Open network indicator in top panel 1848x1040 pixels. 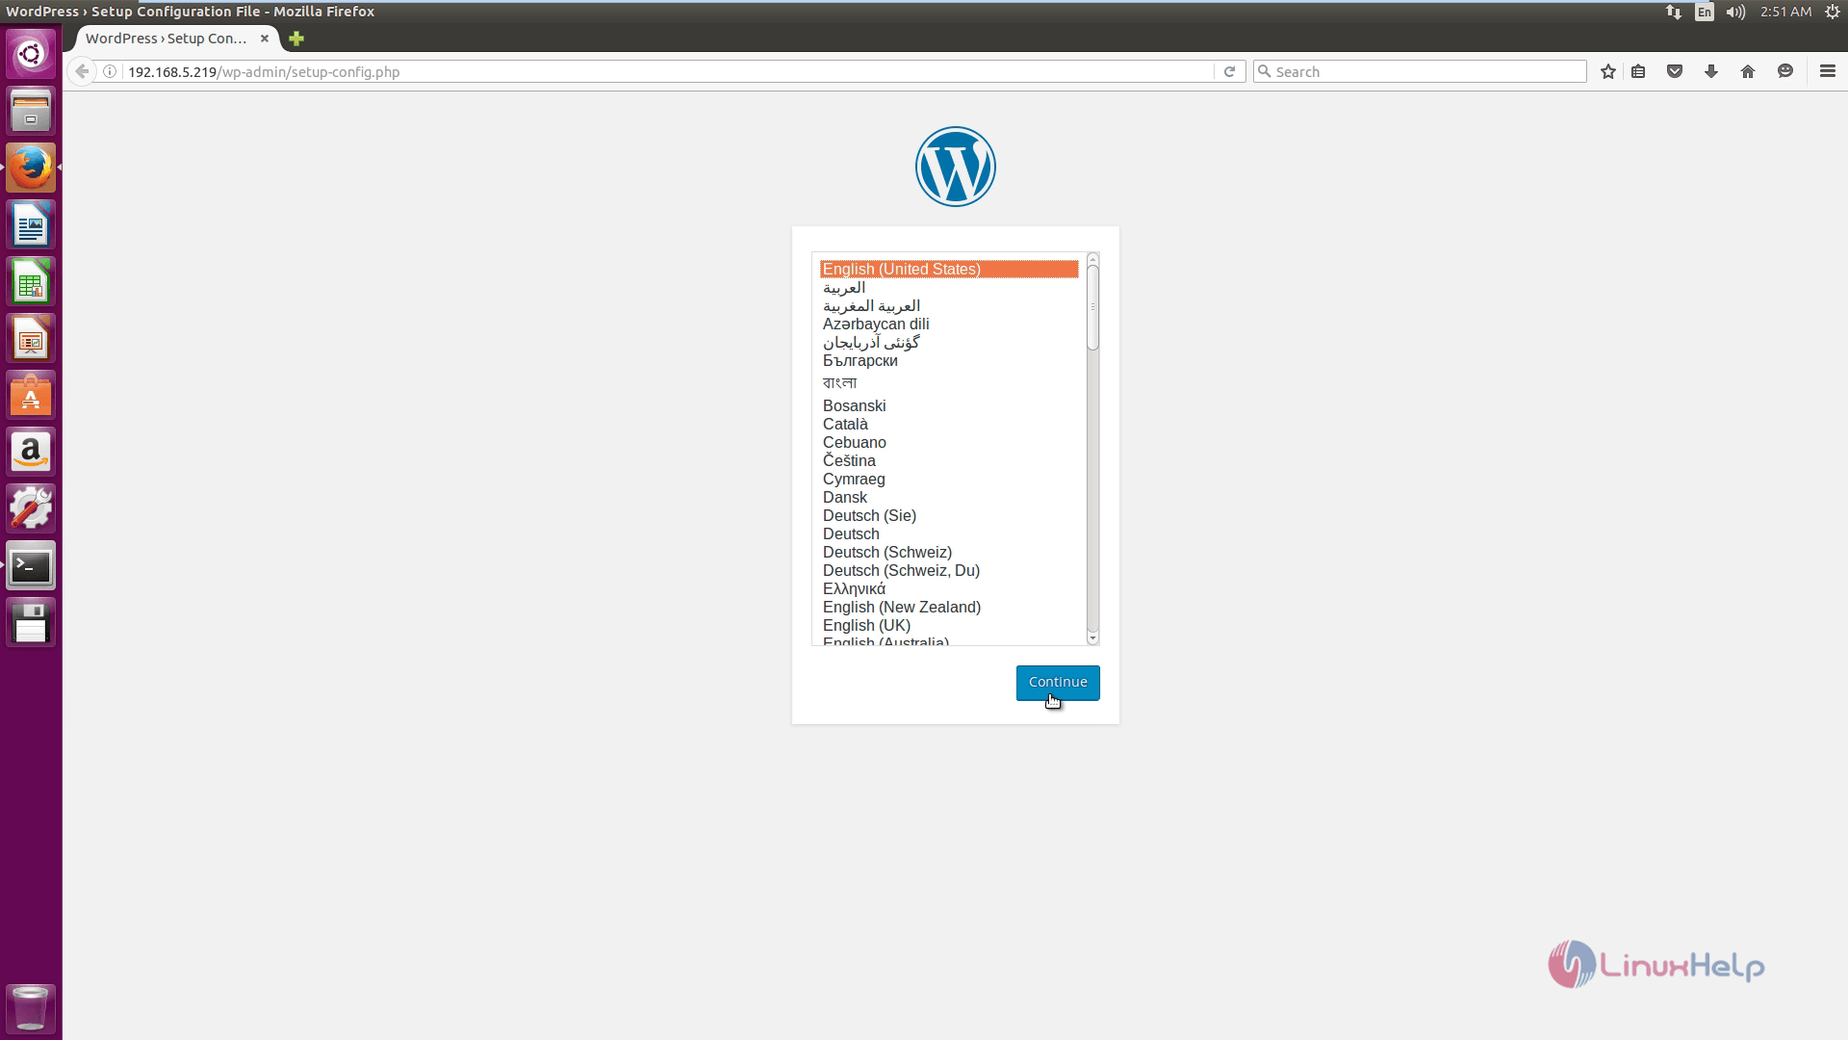1674,12
